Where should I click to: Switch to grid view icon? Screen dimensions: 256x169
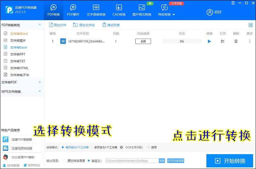251,25
